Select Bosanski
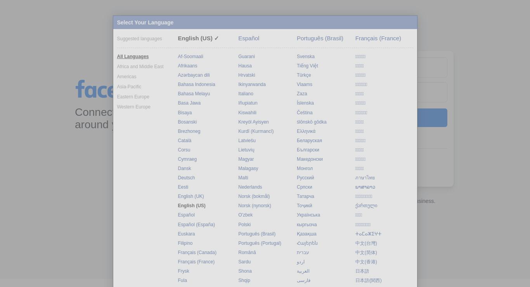 pos(187,122)
